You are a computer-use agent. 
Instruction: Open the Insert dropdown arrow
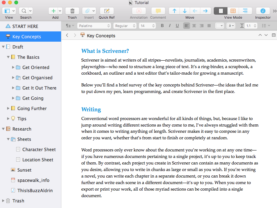tap(93, 11)
